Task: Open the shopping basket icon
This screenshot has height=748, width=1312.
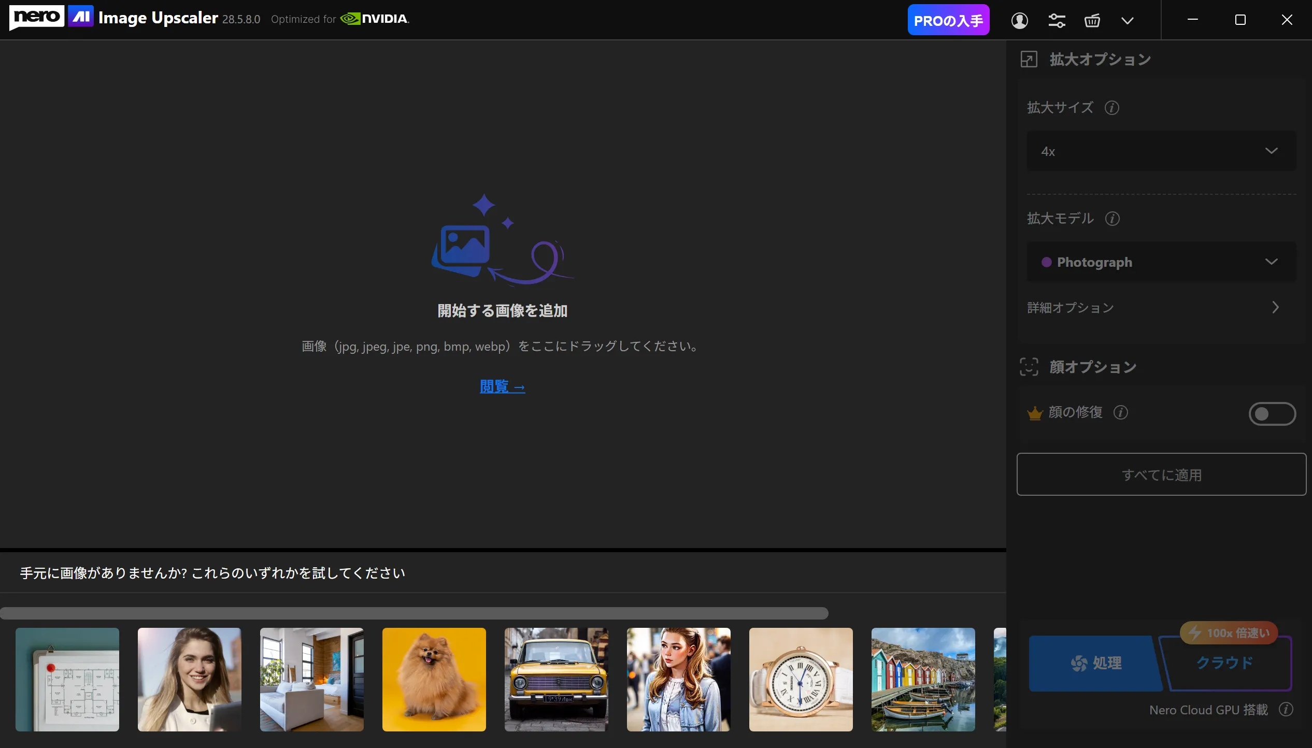Action: 1092,20
